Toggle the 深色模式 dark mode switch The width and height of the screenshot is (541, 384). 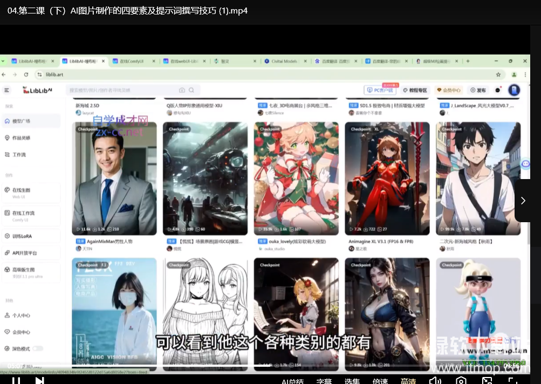coord(38,348)
